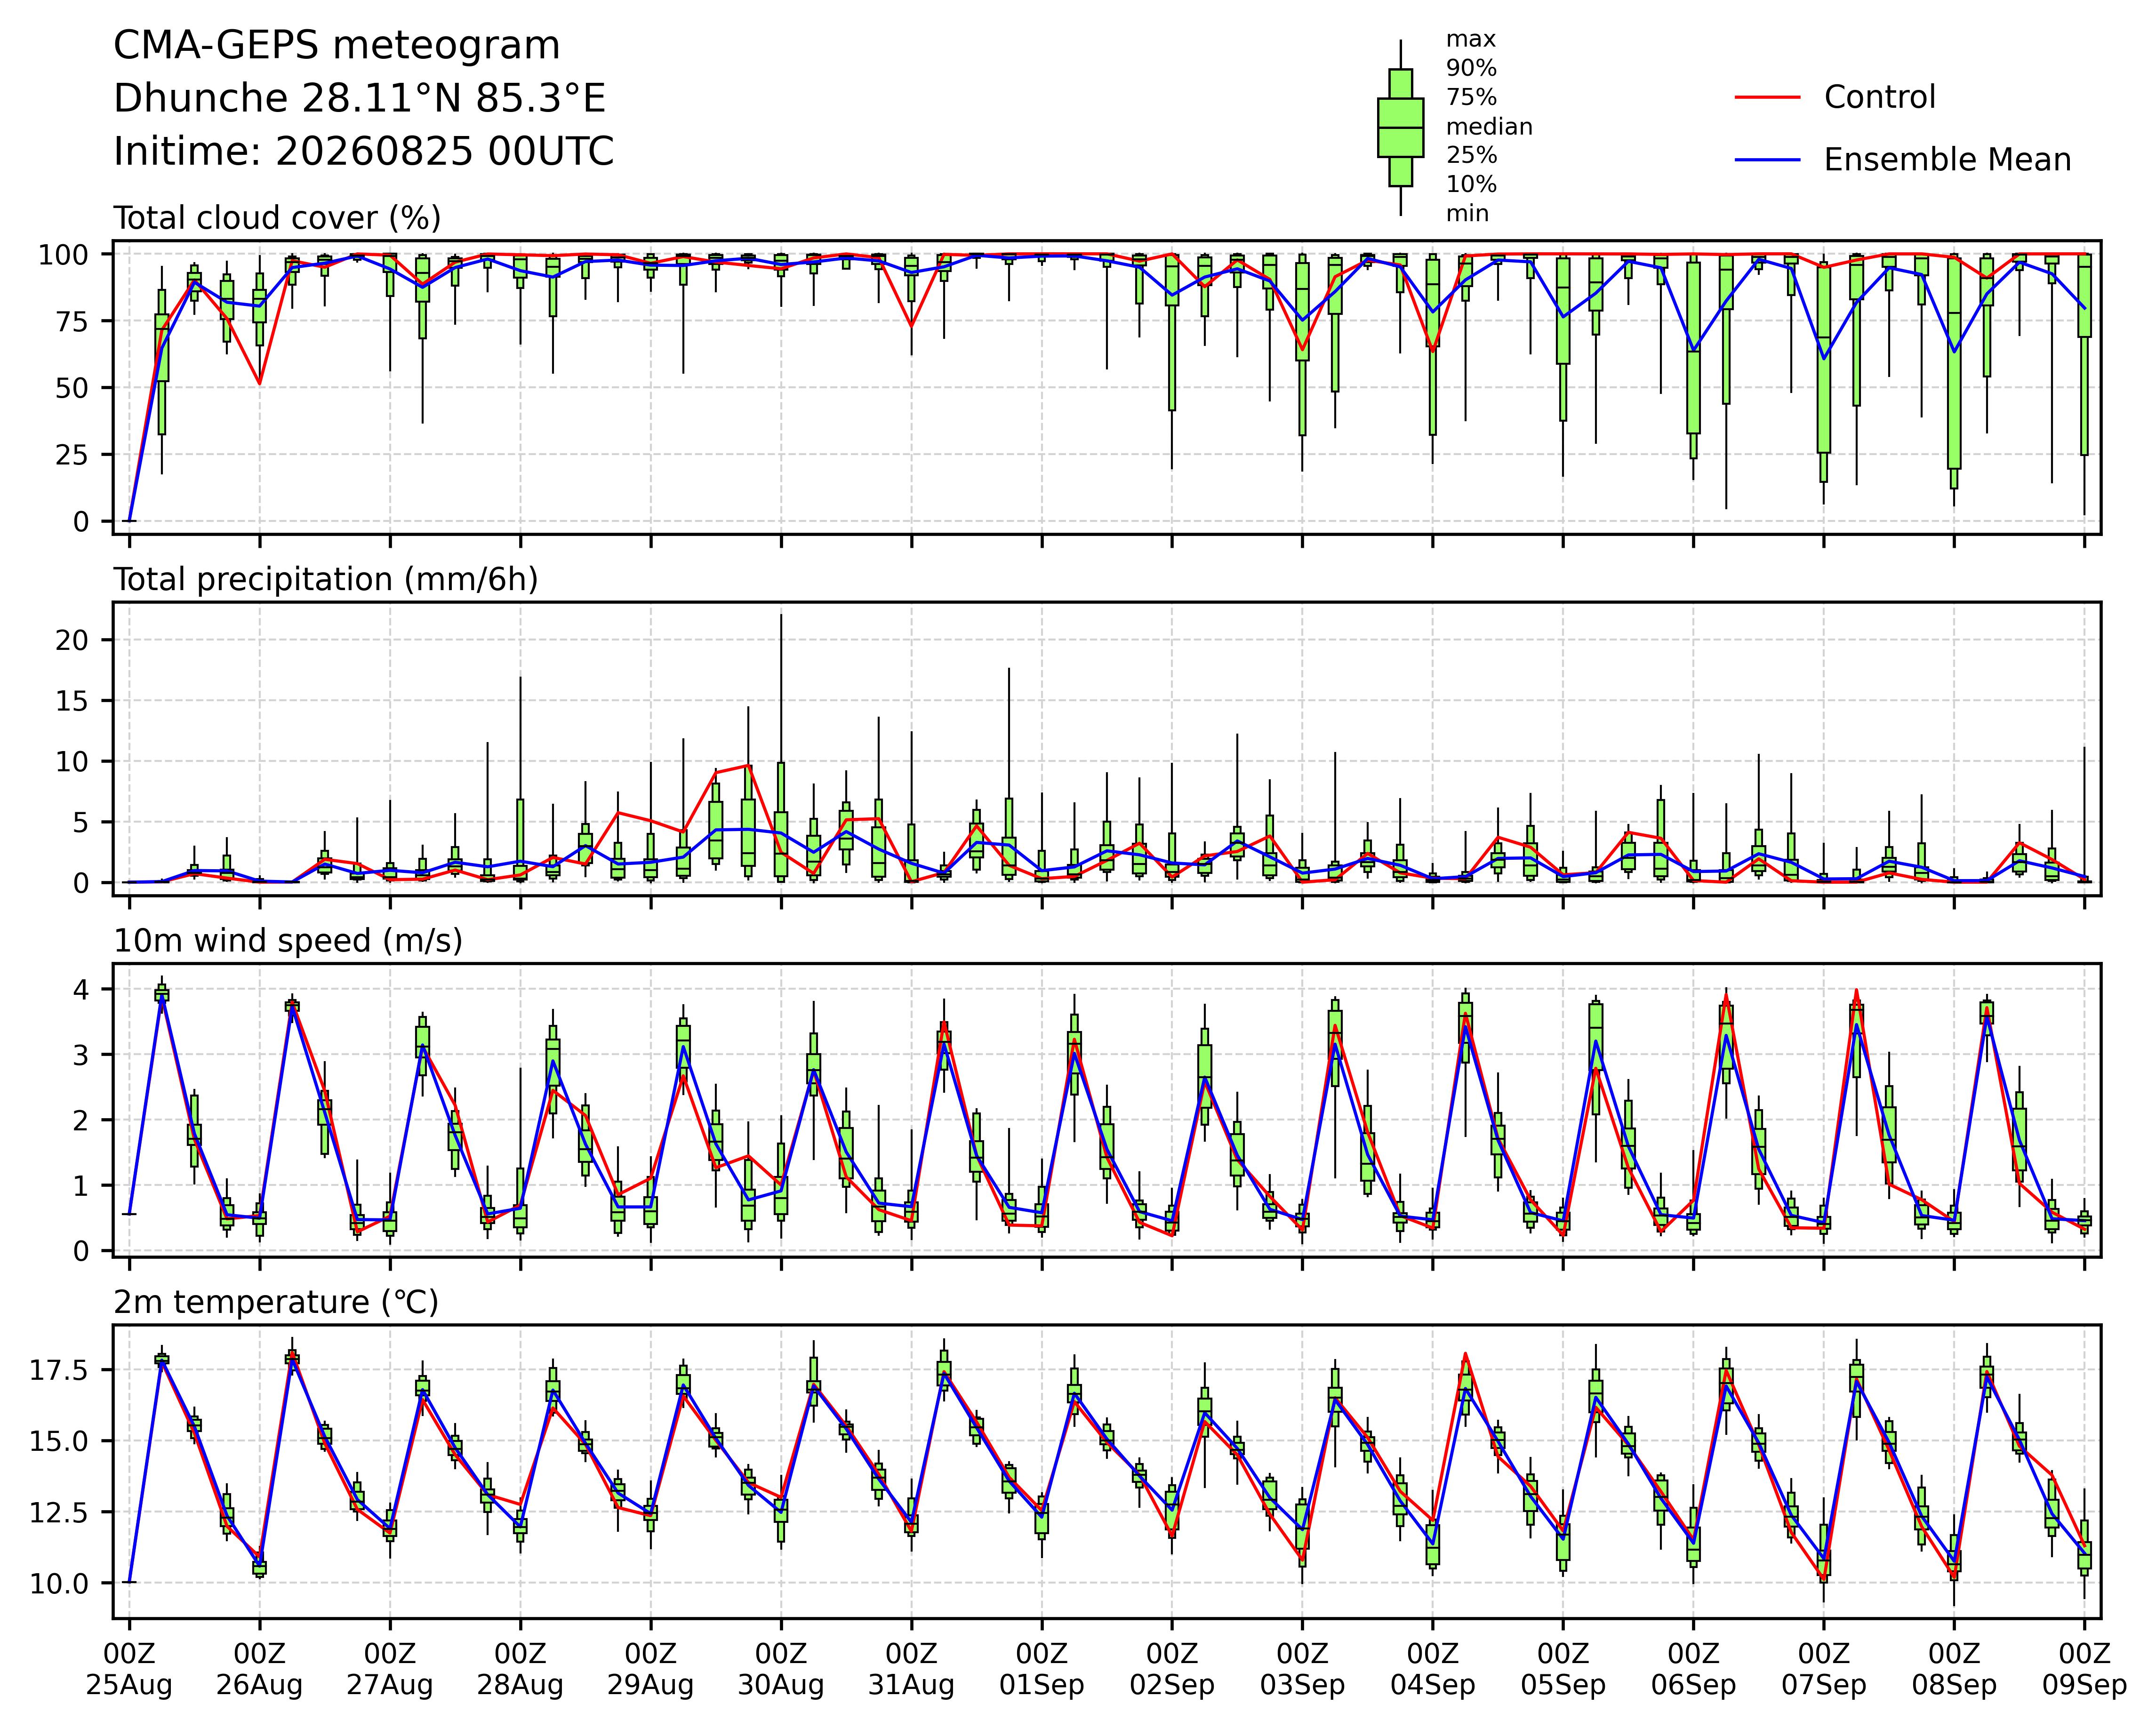Click the '00Z 28Aug' x-axis label
The width and height of the screenshot is (2156, 1728).
[x=520, y=1669]
